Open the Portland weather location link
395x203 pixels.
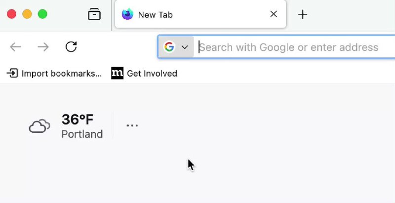coord(82,134)
